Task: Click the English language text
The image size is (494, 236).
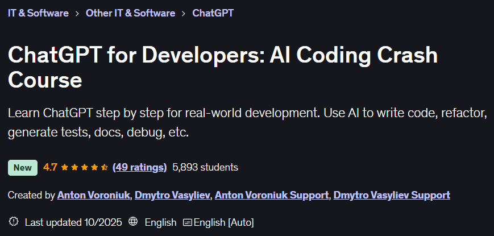Action: pos(161,222)
